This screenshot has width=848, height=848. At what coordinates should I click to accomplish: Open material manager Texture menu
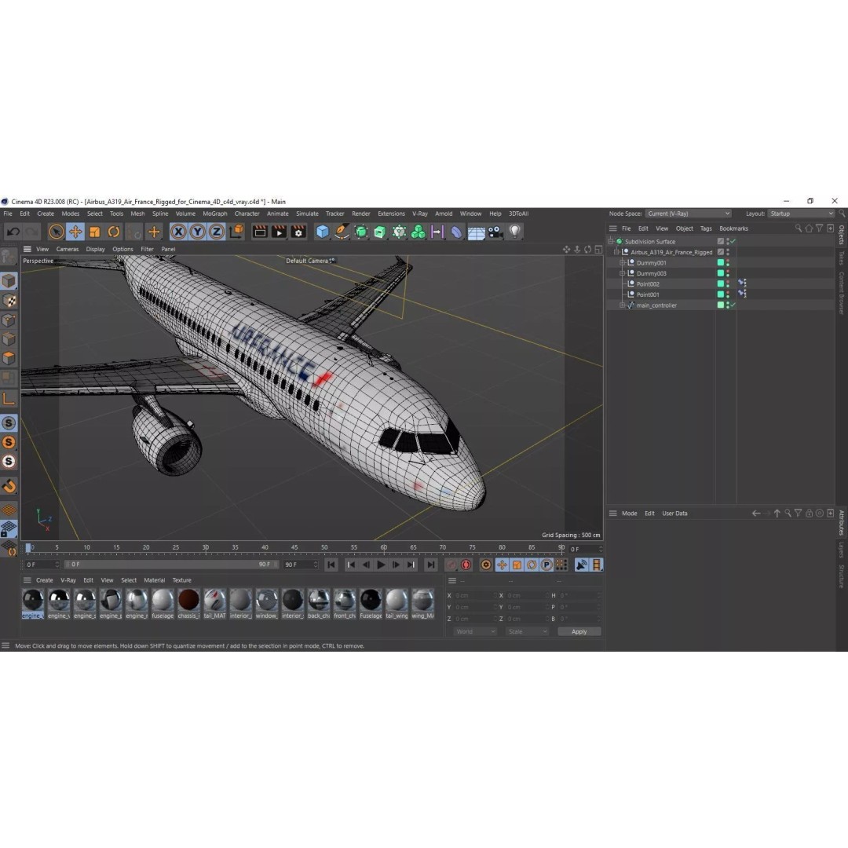coord(181,580)
